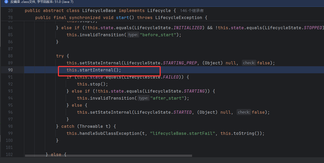Click the sticky start() method header line
The image size is (324, 163).
click(121, 18)
